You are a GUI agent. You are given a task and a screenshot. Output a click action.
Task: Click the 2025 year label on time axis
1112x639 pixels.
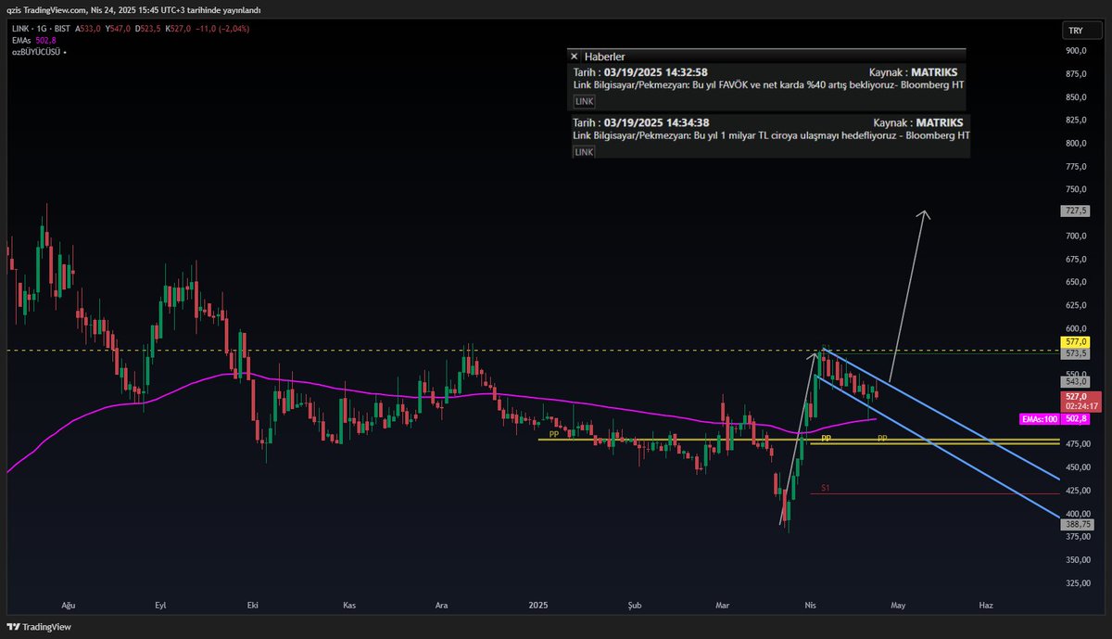[x=538, y=605]
